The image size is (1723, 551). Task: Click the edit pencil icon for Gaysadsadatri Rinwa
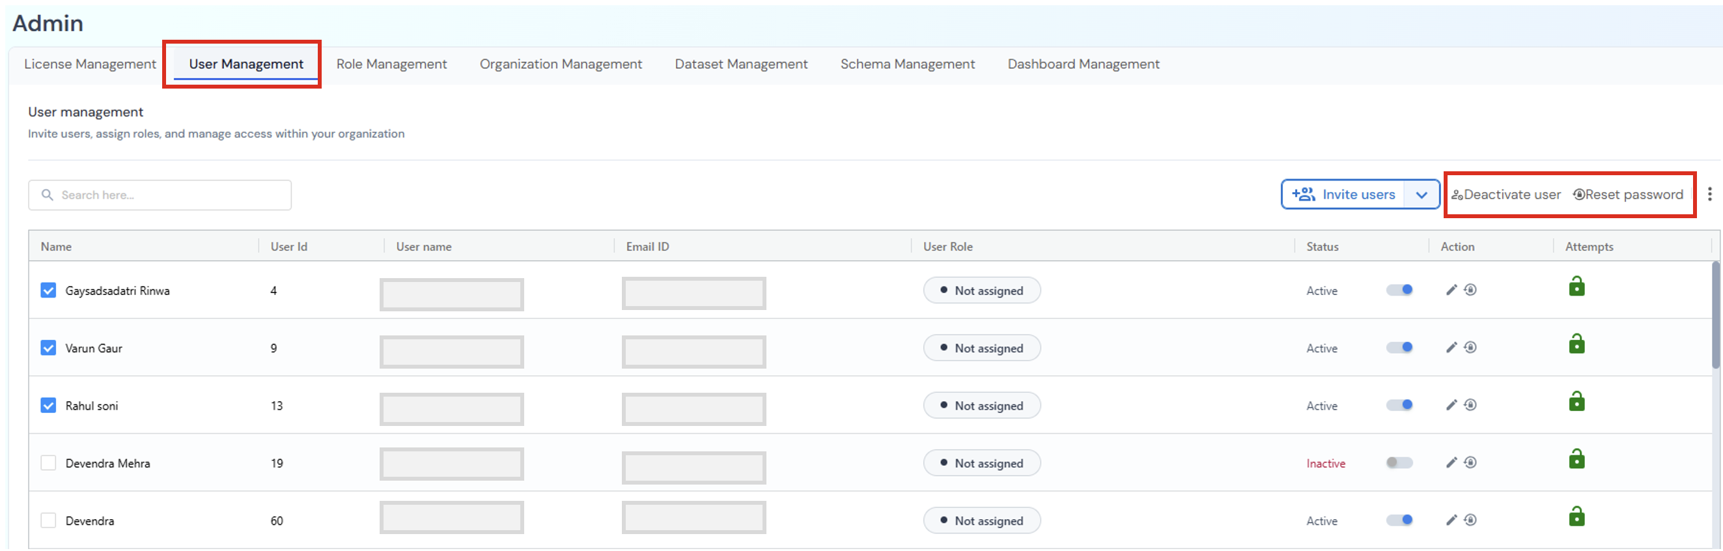(x=1451, y=290)
